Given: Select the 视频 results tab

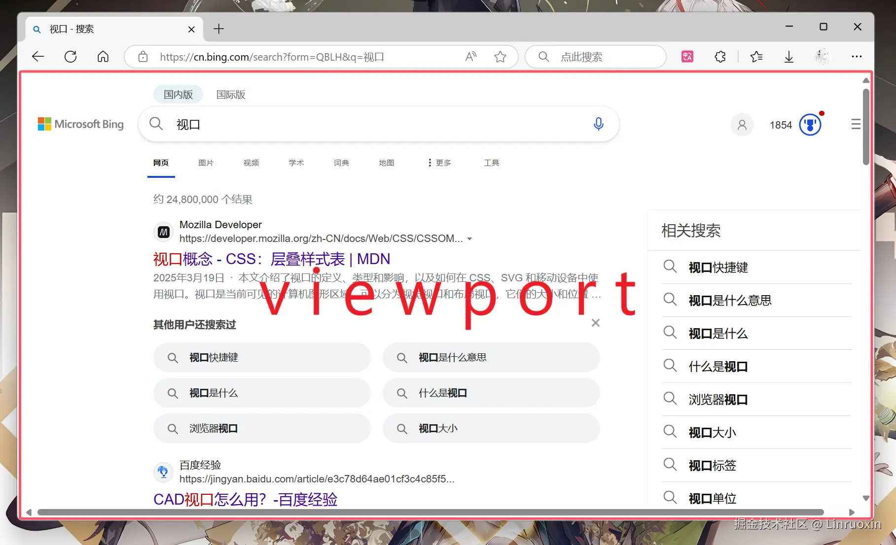Looking at the screenshot, I should click(251, 163).
